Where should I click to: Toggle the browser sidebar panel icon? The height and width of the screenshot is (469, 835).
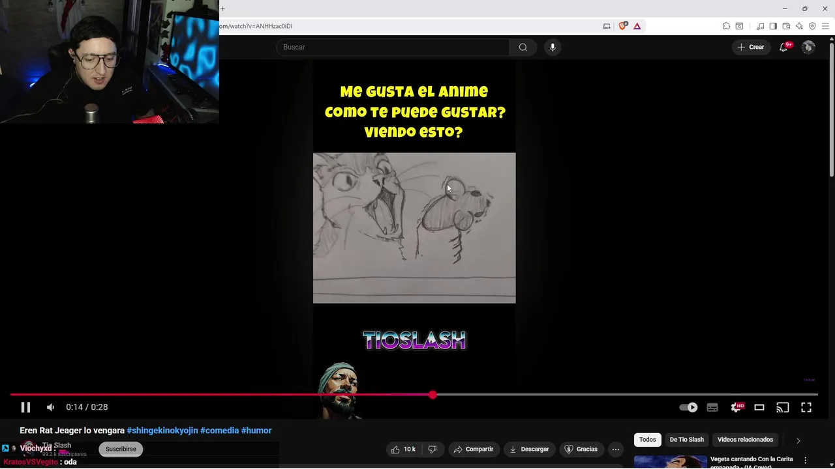773,26
